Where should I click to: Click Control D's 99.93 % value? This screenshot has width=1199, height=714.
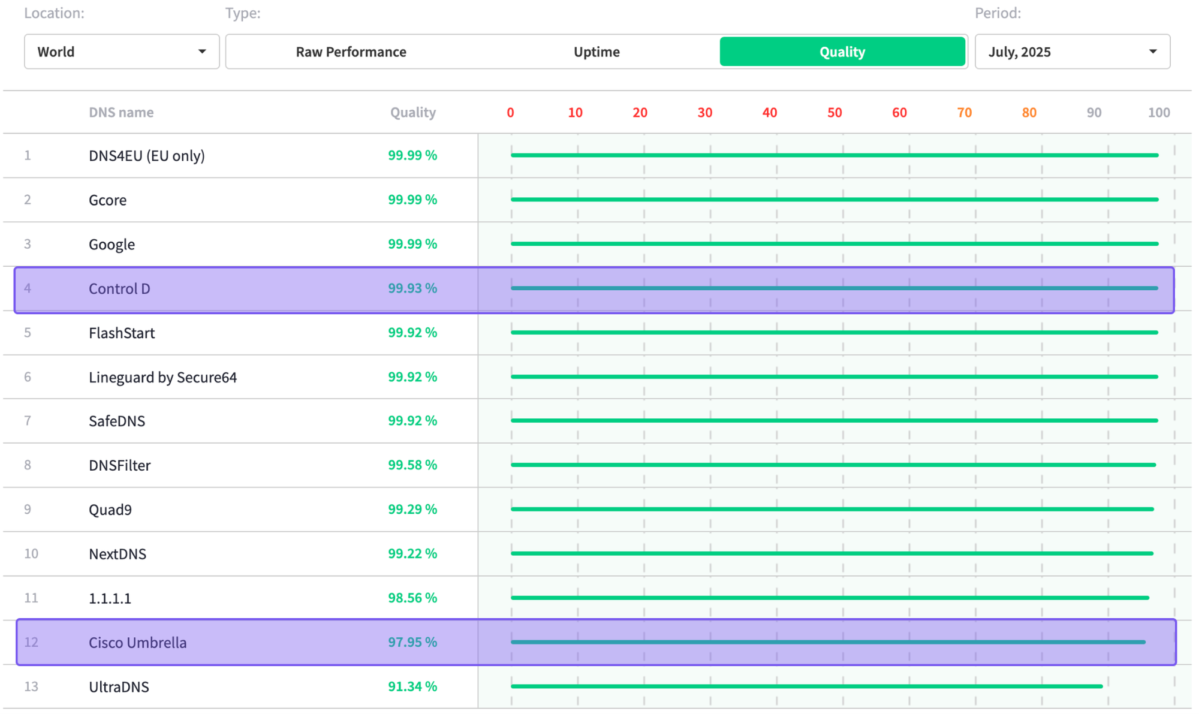pos(412,288)
